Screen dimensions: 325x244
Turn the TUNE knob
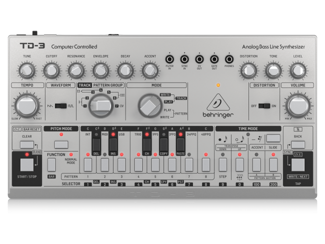coord(27,70)
